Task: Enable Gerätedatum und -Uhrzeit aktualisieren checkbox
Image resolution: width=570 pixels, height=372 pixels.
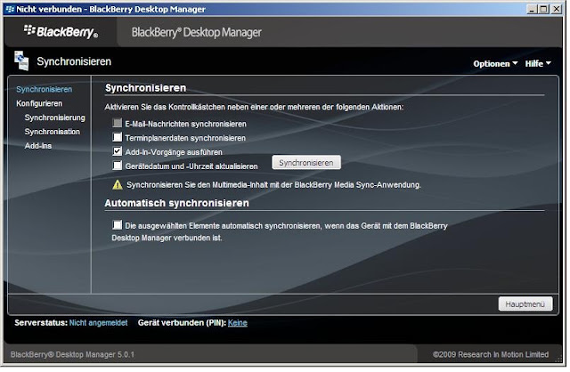Action: coord(118,166)
